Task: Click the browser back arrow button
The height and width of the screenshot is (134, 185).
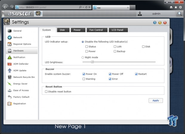Action: (5, 7)
